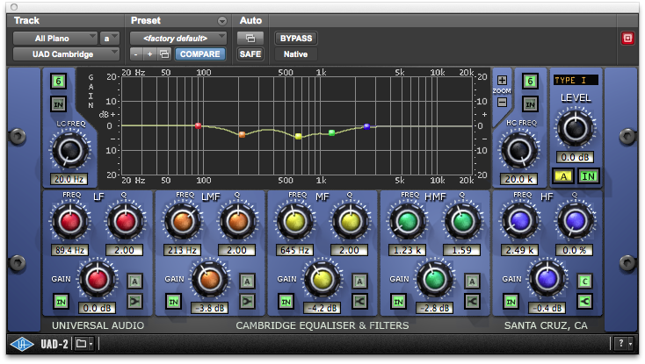Click the high cut filter slope 6 button
The image size is (645, 364).
pyautogui.click(x=530, y=82)
